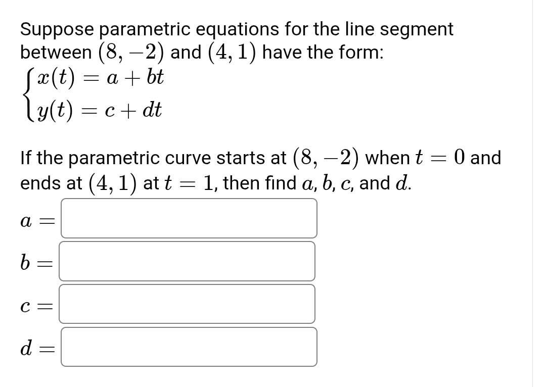Select the answer box beside c =
Screen dimensions: 546x387
(x=187, y=304)
